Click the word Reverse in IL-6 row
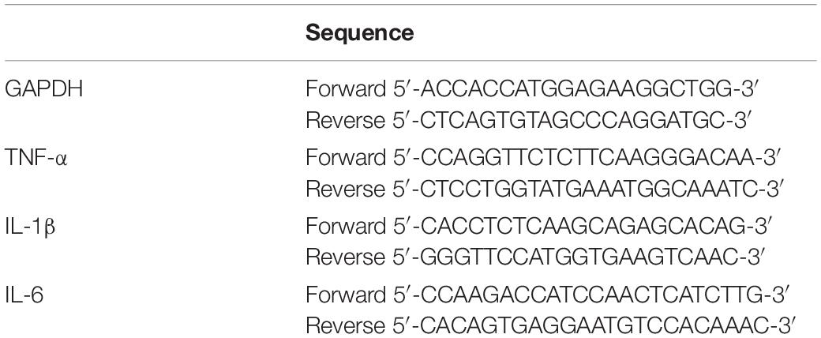Image resolution: width=821 pixels, height=338 pixels. click(345, 326)
